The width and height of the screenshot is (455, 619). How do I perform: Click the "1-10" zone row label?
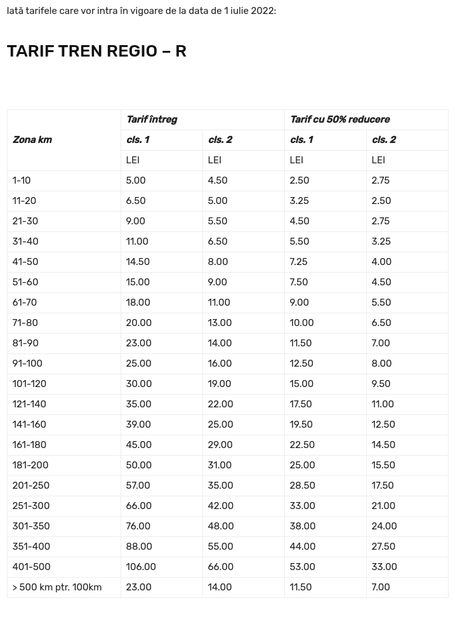click(x=22, y=180)
